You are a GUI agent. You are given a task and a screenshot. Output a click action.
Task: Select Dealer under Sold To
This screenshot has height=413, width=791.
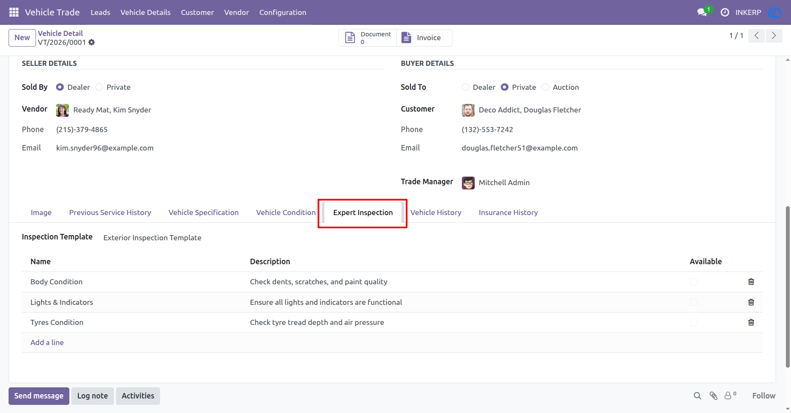coord(465,87)
